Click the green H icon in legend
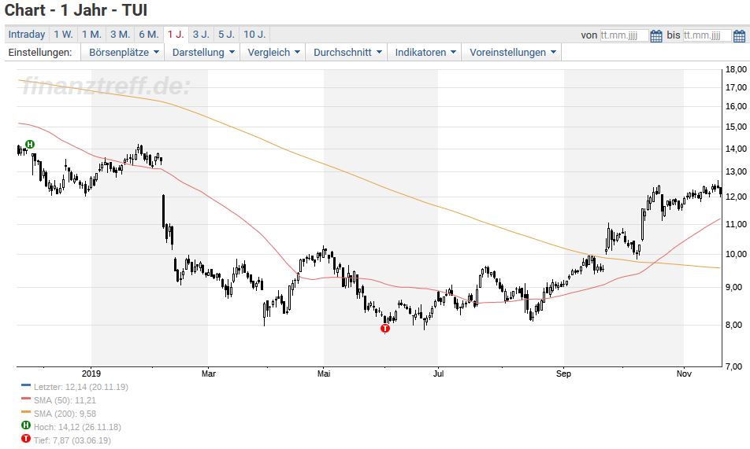Viewport: 750px width, 449px height. (x=26, y=425)
